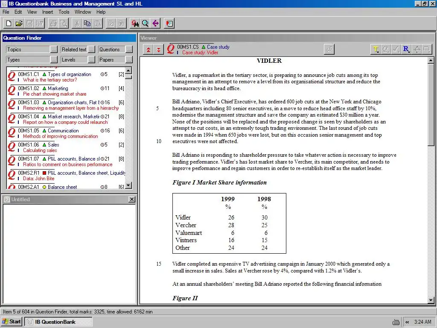437x328 pixels.
Task: Click the Copy toolbar icon
Action: 87,23
